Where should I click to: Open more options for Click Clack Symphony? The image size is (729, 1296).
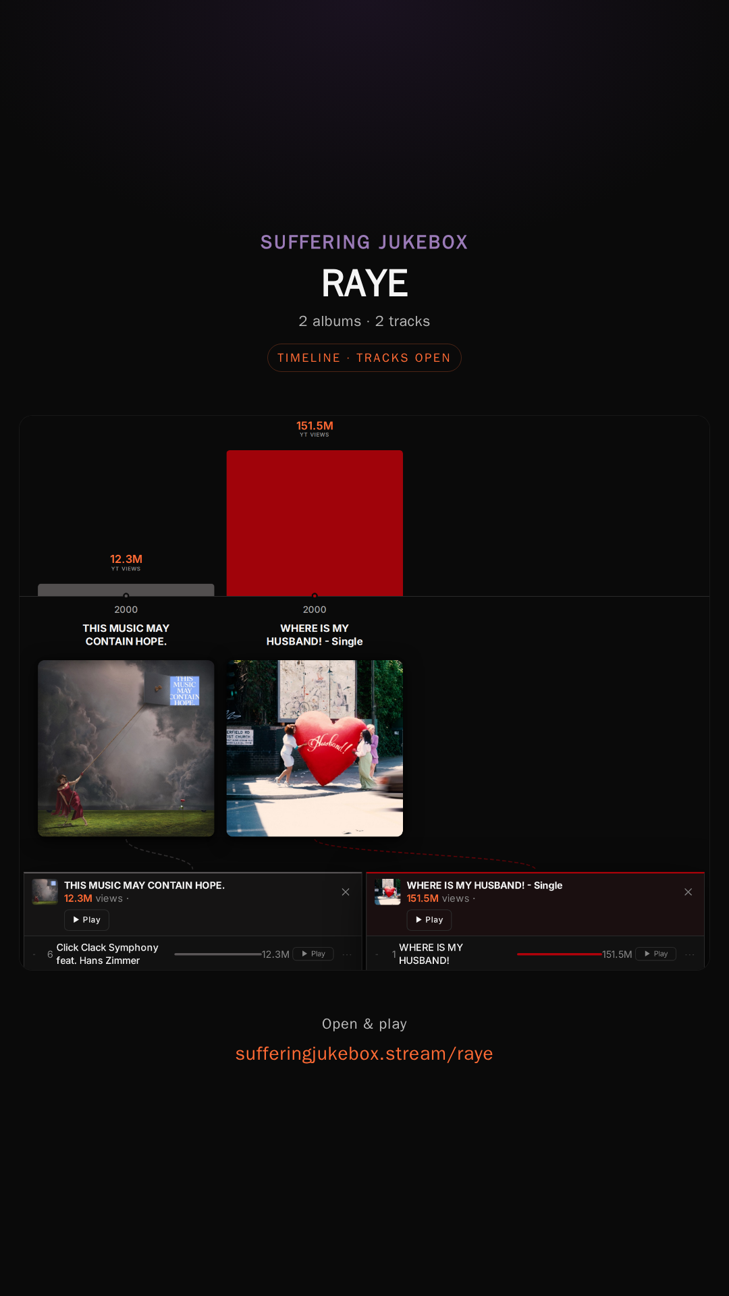(347, 954)
